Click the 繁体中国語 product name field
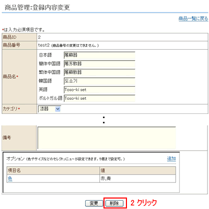The width and height of the screenshot is (209, 209). pos(99,72)
